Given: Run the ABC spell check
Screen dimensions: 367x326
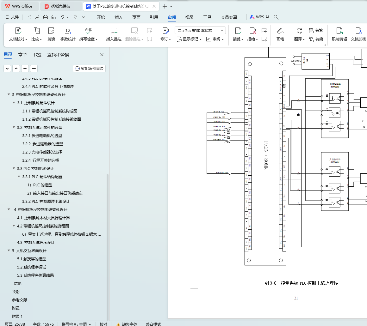Looking at the screenshot, I should click(x=89, y=34).
